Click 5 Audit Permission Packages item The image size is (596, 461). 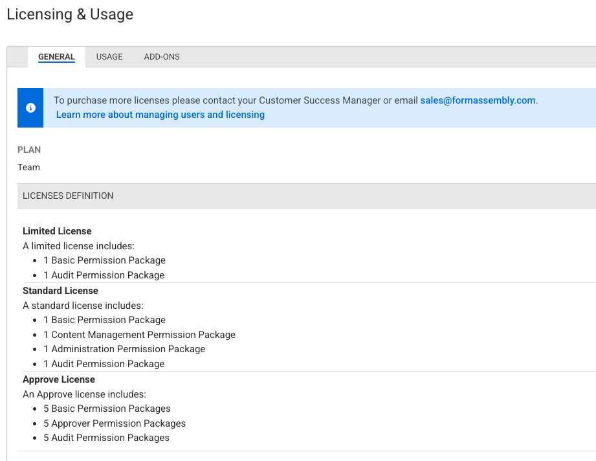click(x=107, y=438)
